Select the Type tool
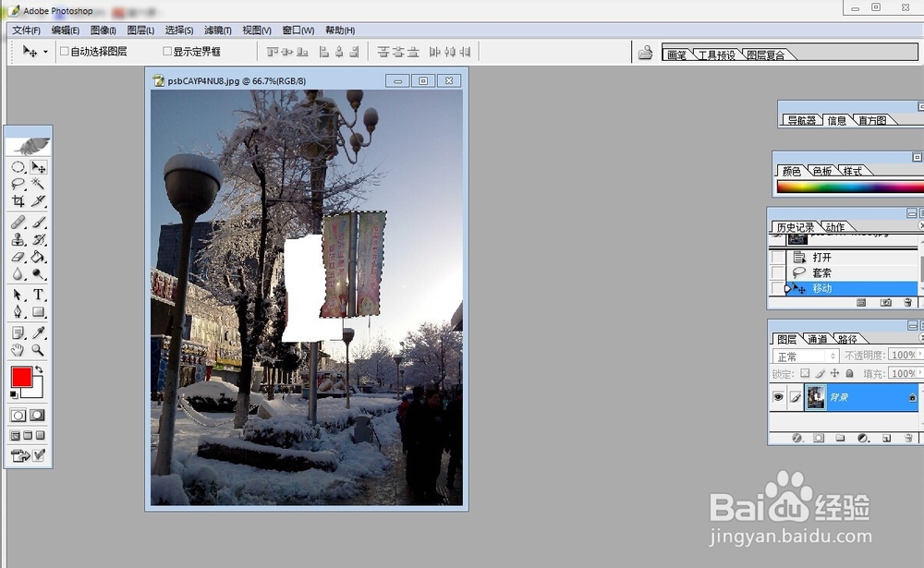 tap(38, 295)
